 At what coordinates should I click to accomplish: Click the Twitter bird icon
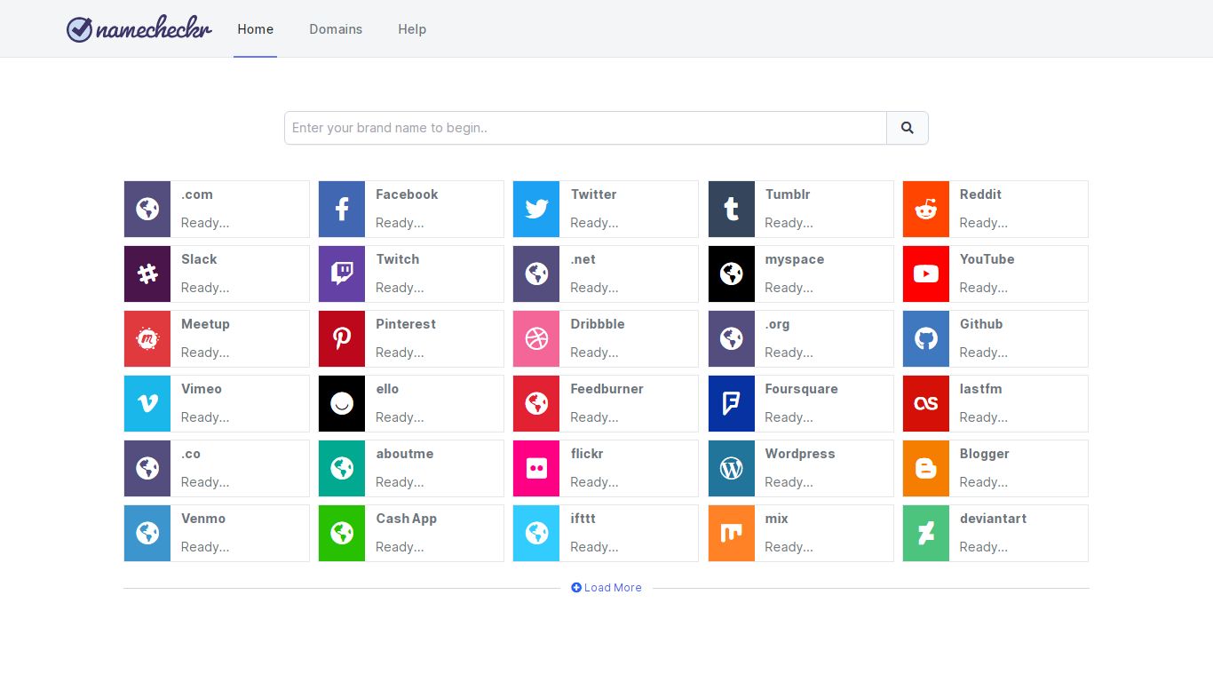click(x=536, y=210)
